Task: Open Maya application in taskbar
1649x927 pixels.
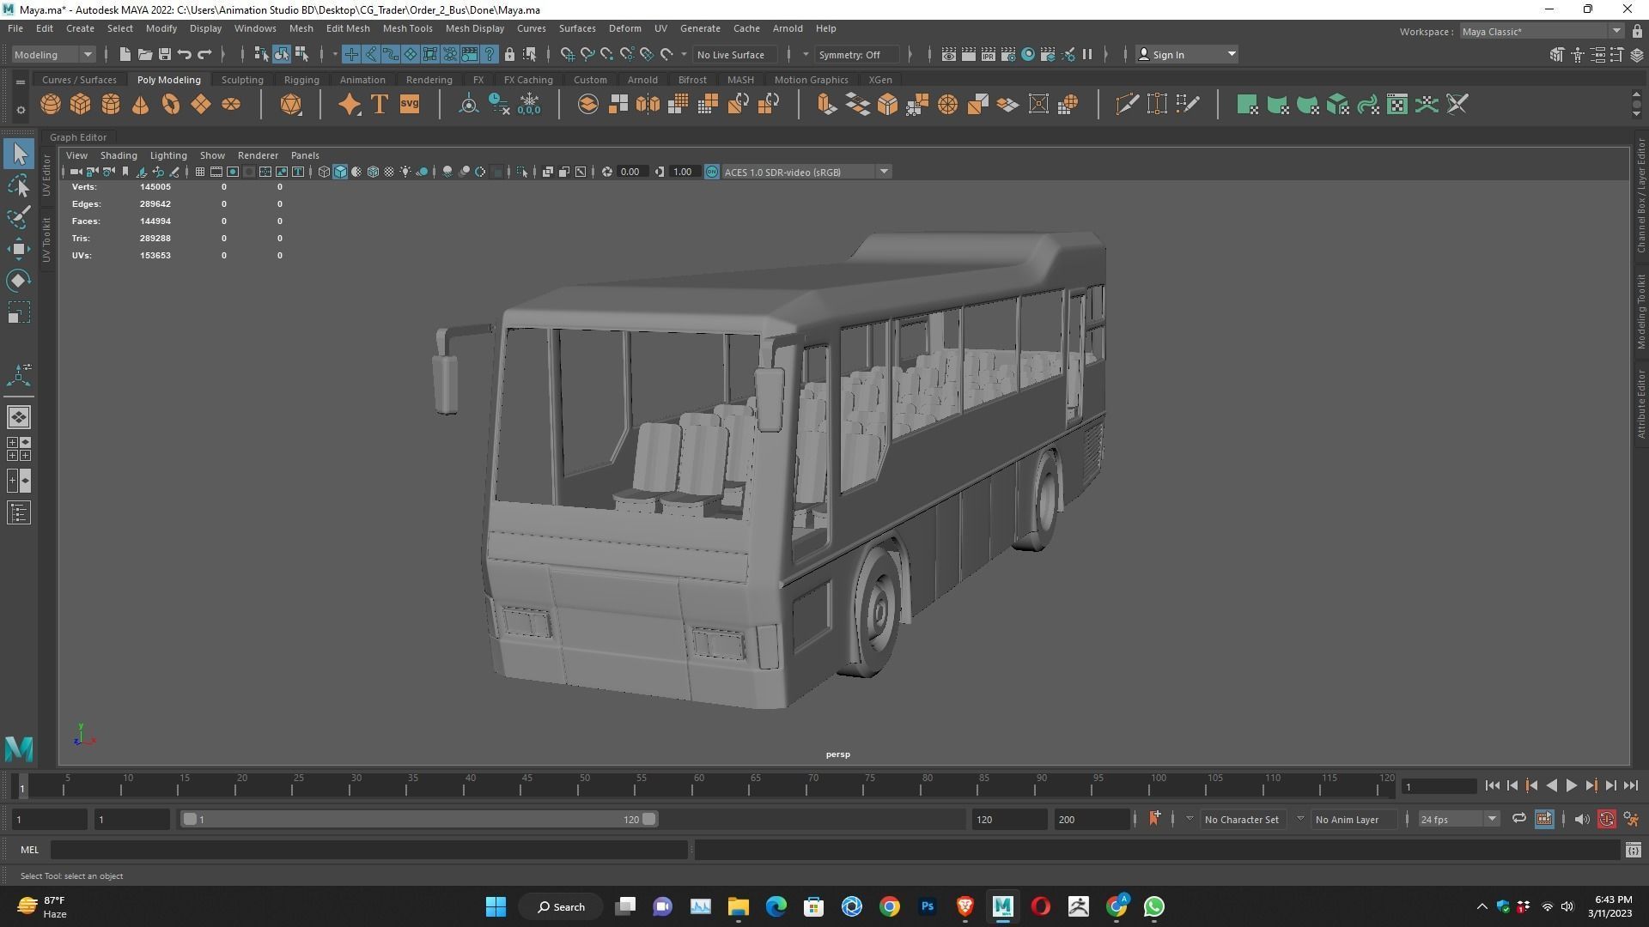Action: click(1002, 906)
